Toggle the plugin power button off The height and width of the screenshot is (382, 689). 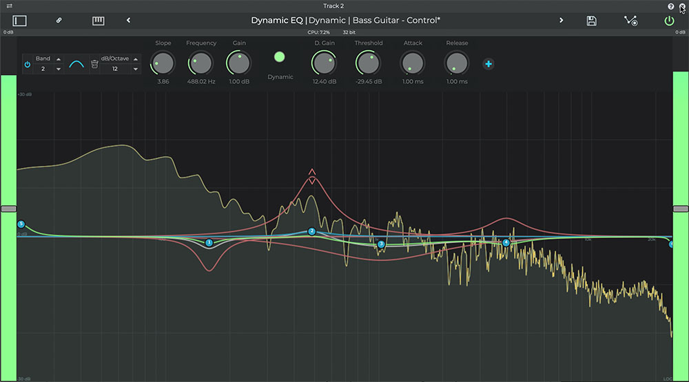[669, 21]
